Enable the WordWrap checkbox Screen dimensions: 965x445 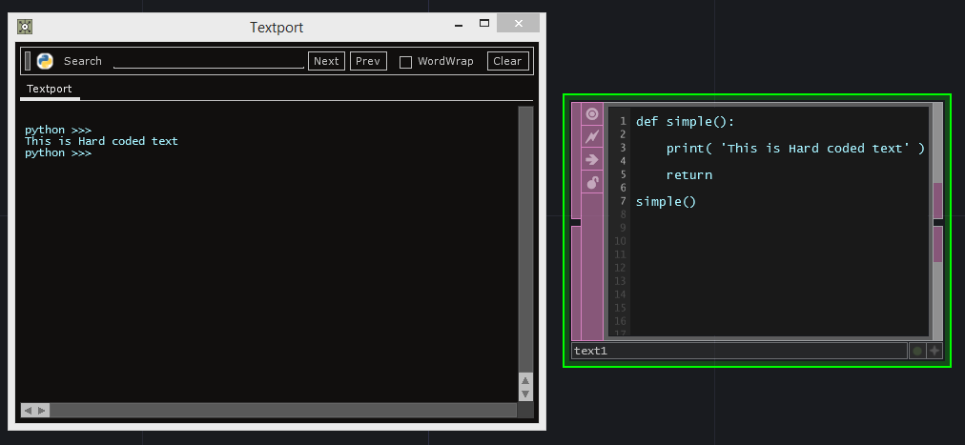click(x=405, y=62)
